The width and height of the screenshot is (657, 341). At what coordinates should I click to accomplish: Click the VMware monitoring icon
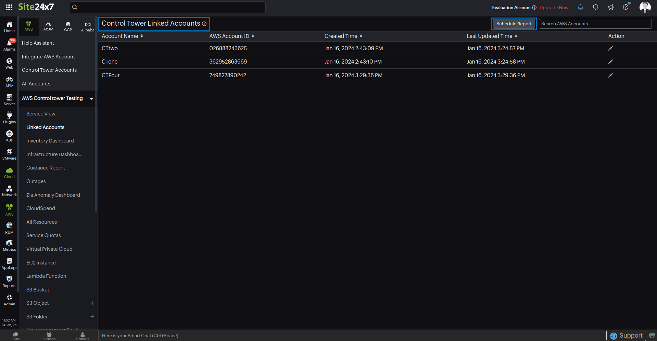tap(9, 153)
